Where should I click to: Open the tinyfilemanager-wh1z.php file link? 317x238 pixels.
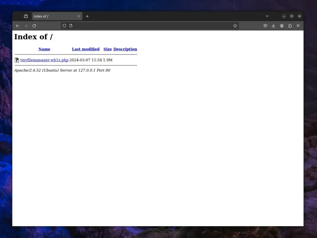(44, 60)
